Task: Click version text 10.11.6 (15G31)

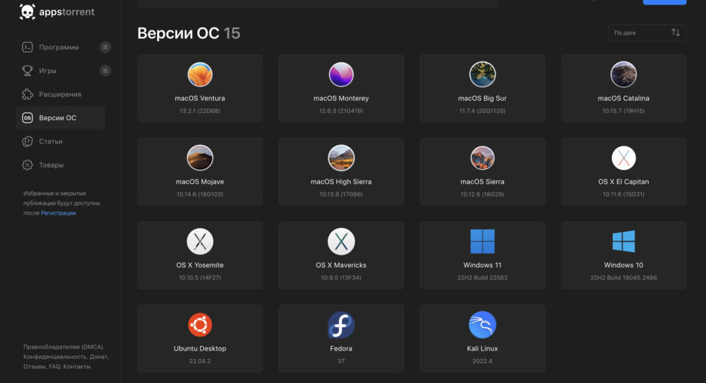Action: point(623,194)
